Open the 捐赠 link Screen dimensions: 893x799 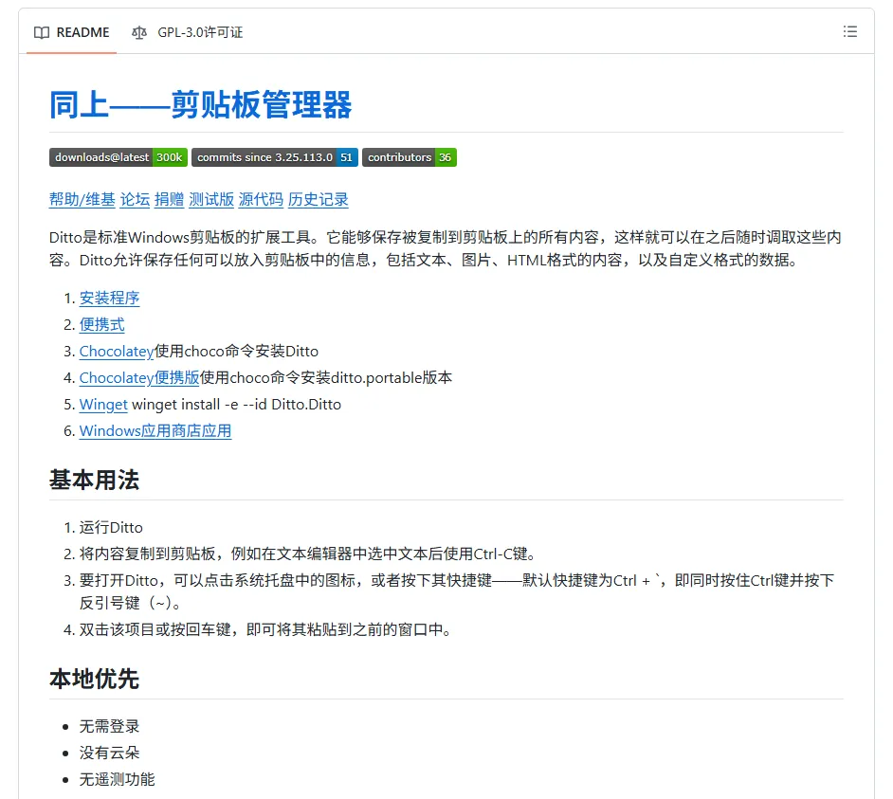pos(169,199)
